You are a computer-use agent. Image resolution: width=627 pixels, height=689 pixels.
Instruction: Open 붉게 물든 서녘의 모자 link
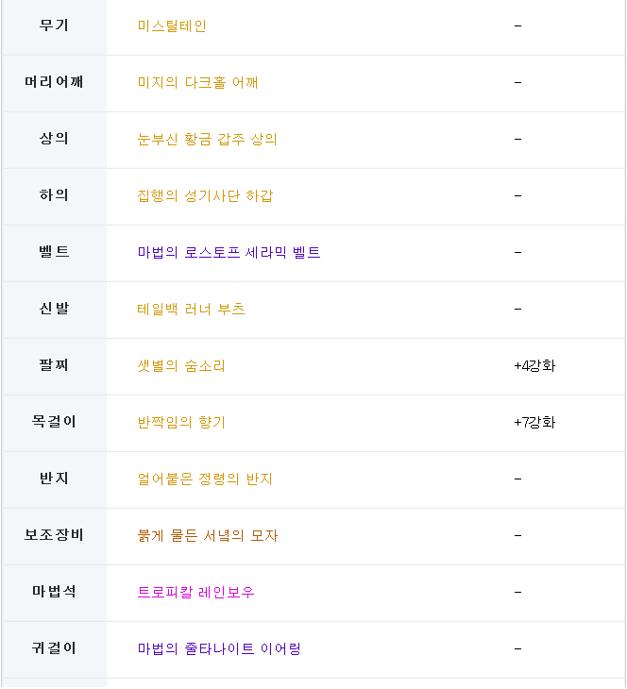coord(208,536)
